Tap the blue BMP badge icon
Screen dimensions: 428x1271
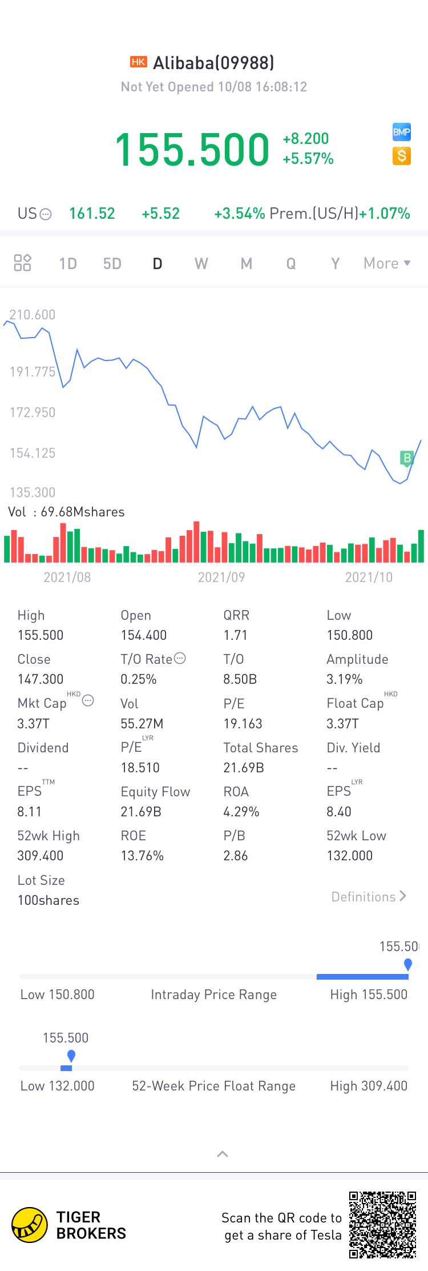[x=401, y=132]
